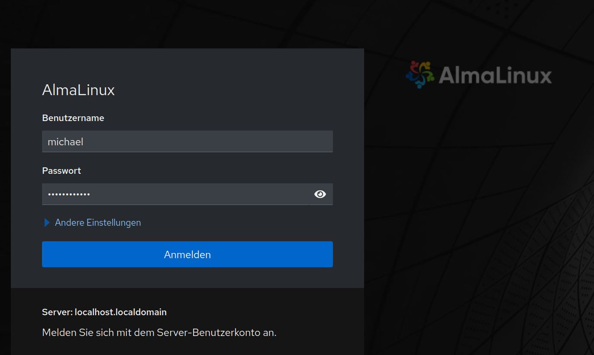Click the username 'michael' to edit it
Viewport: 594px width, 355px height.
(65, 141)
